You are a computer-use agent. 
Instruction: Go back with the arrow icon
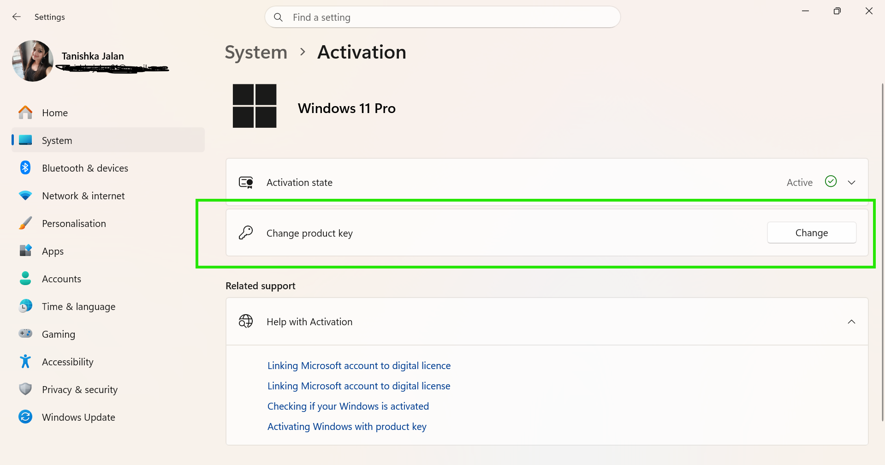(x=17, y=17)
